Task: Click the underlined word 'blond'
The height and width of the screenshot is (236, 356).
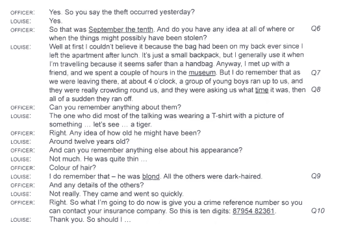Action: pyautogui.click(x=151, y=176)
